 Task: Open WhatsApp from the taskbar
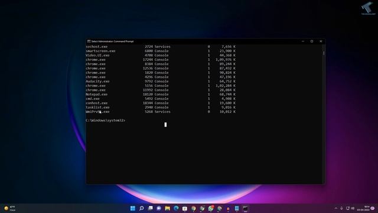click(211, 208)
